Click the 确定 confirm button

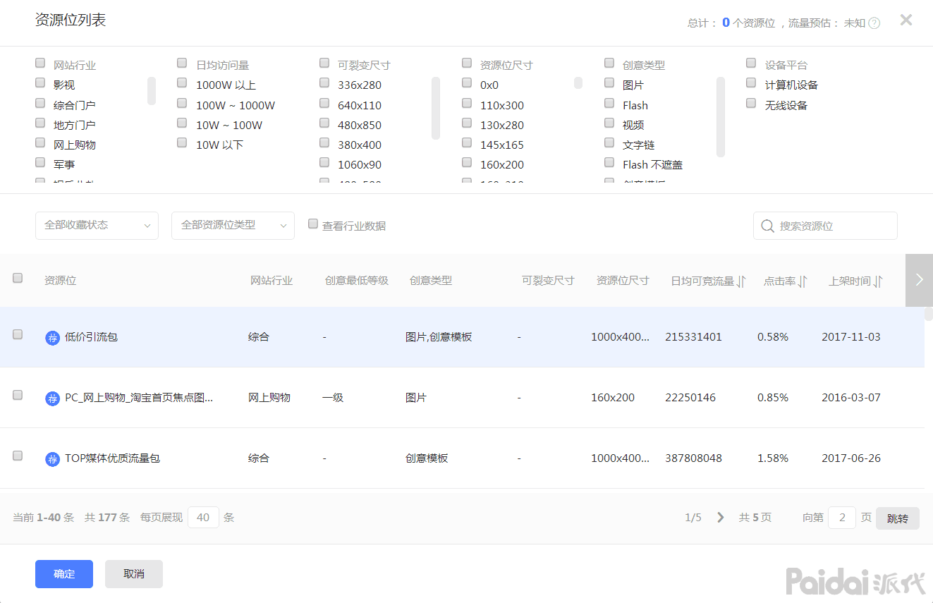tap(63, 573)
